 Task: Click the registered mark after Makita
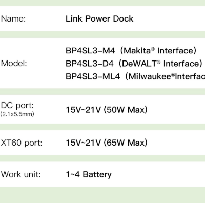(153, 49)
